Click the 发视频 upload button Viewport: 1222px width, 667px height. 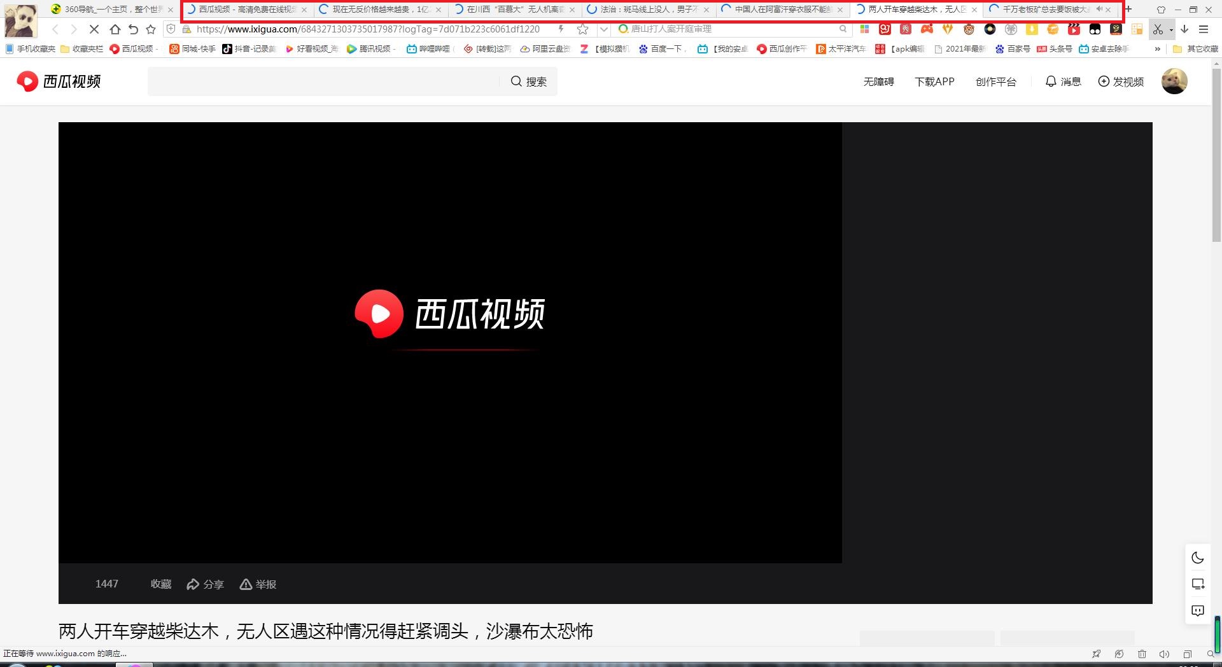(x=1121, y=81)
